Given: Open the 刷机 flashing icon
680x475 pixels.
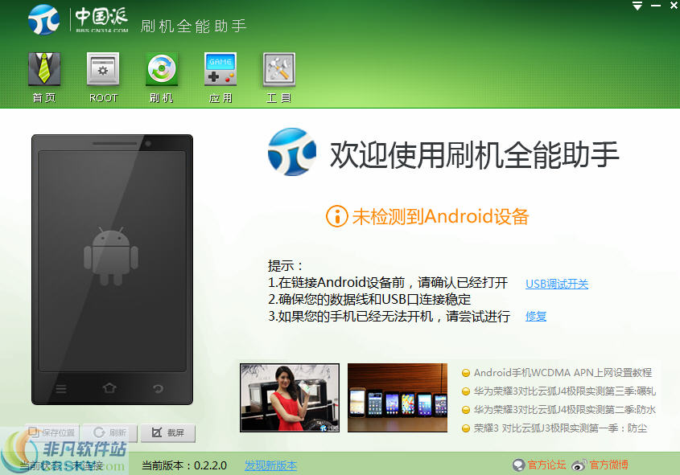Looking at the screenshot, I should [162, 70].
